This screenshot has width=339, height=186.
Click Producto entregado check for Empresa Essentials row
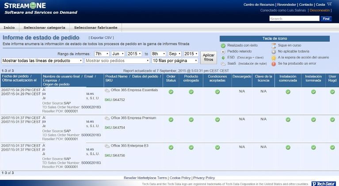click(x=191, y=92)
